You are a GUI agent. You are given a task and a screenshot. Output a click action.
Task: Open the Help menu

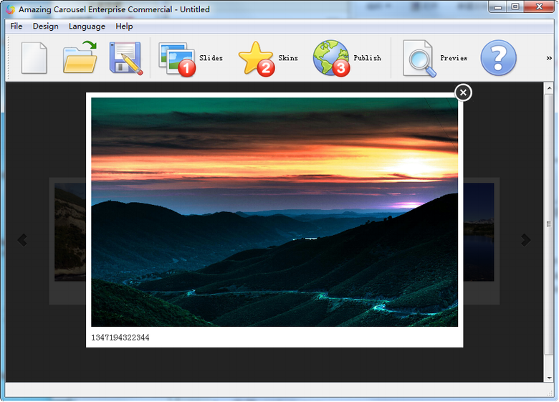coord(124,27)
